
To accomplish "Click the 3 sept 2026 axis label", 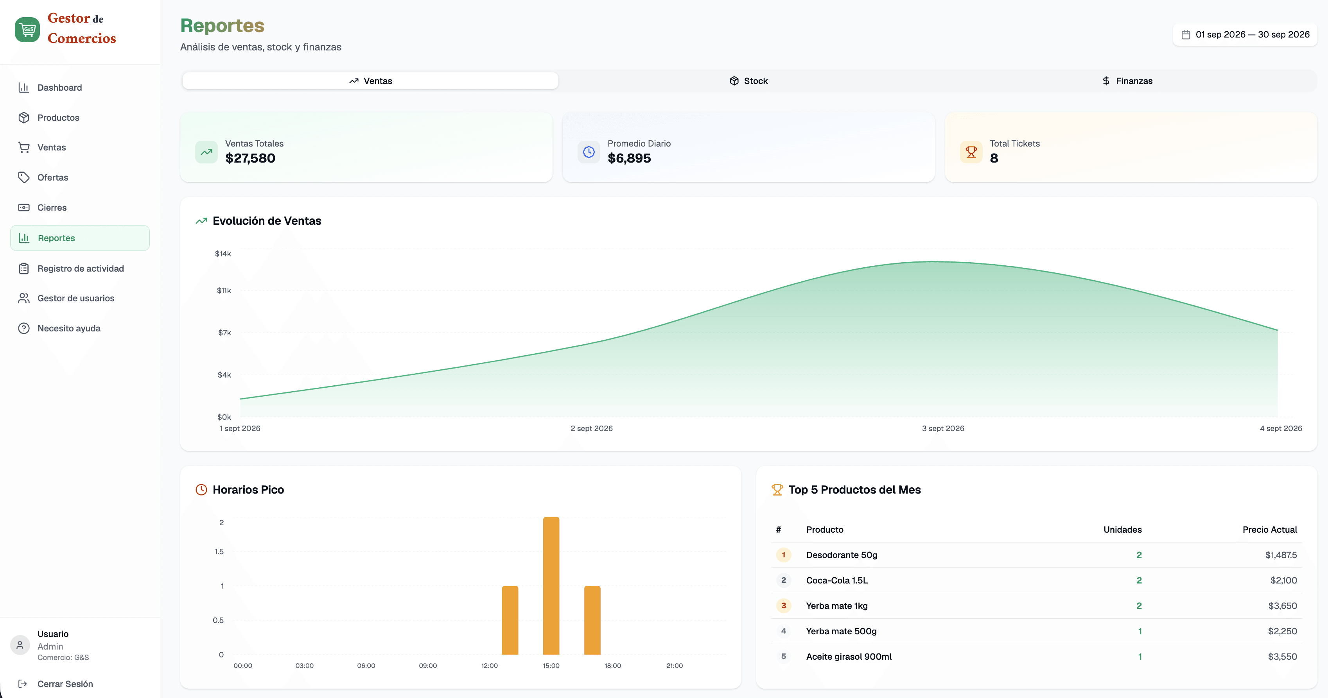I will (943, 429).
